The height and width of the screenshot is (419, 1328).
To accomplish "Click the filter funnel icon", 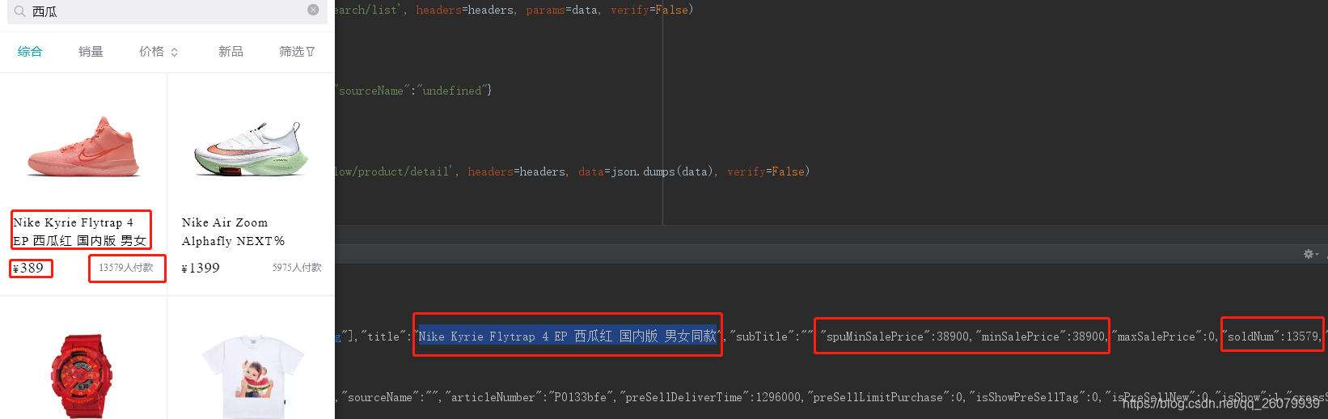I will point(311,52).
